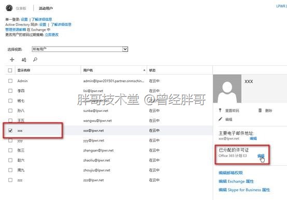Click 设置 link for single sign-on

click(24, 19)
